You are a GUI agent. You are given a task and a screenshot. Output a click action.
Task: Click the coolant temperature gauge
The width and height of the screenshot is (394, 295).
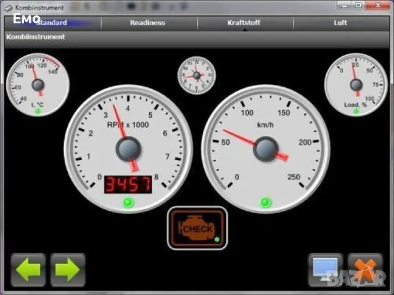point(38,84)
